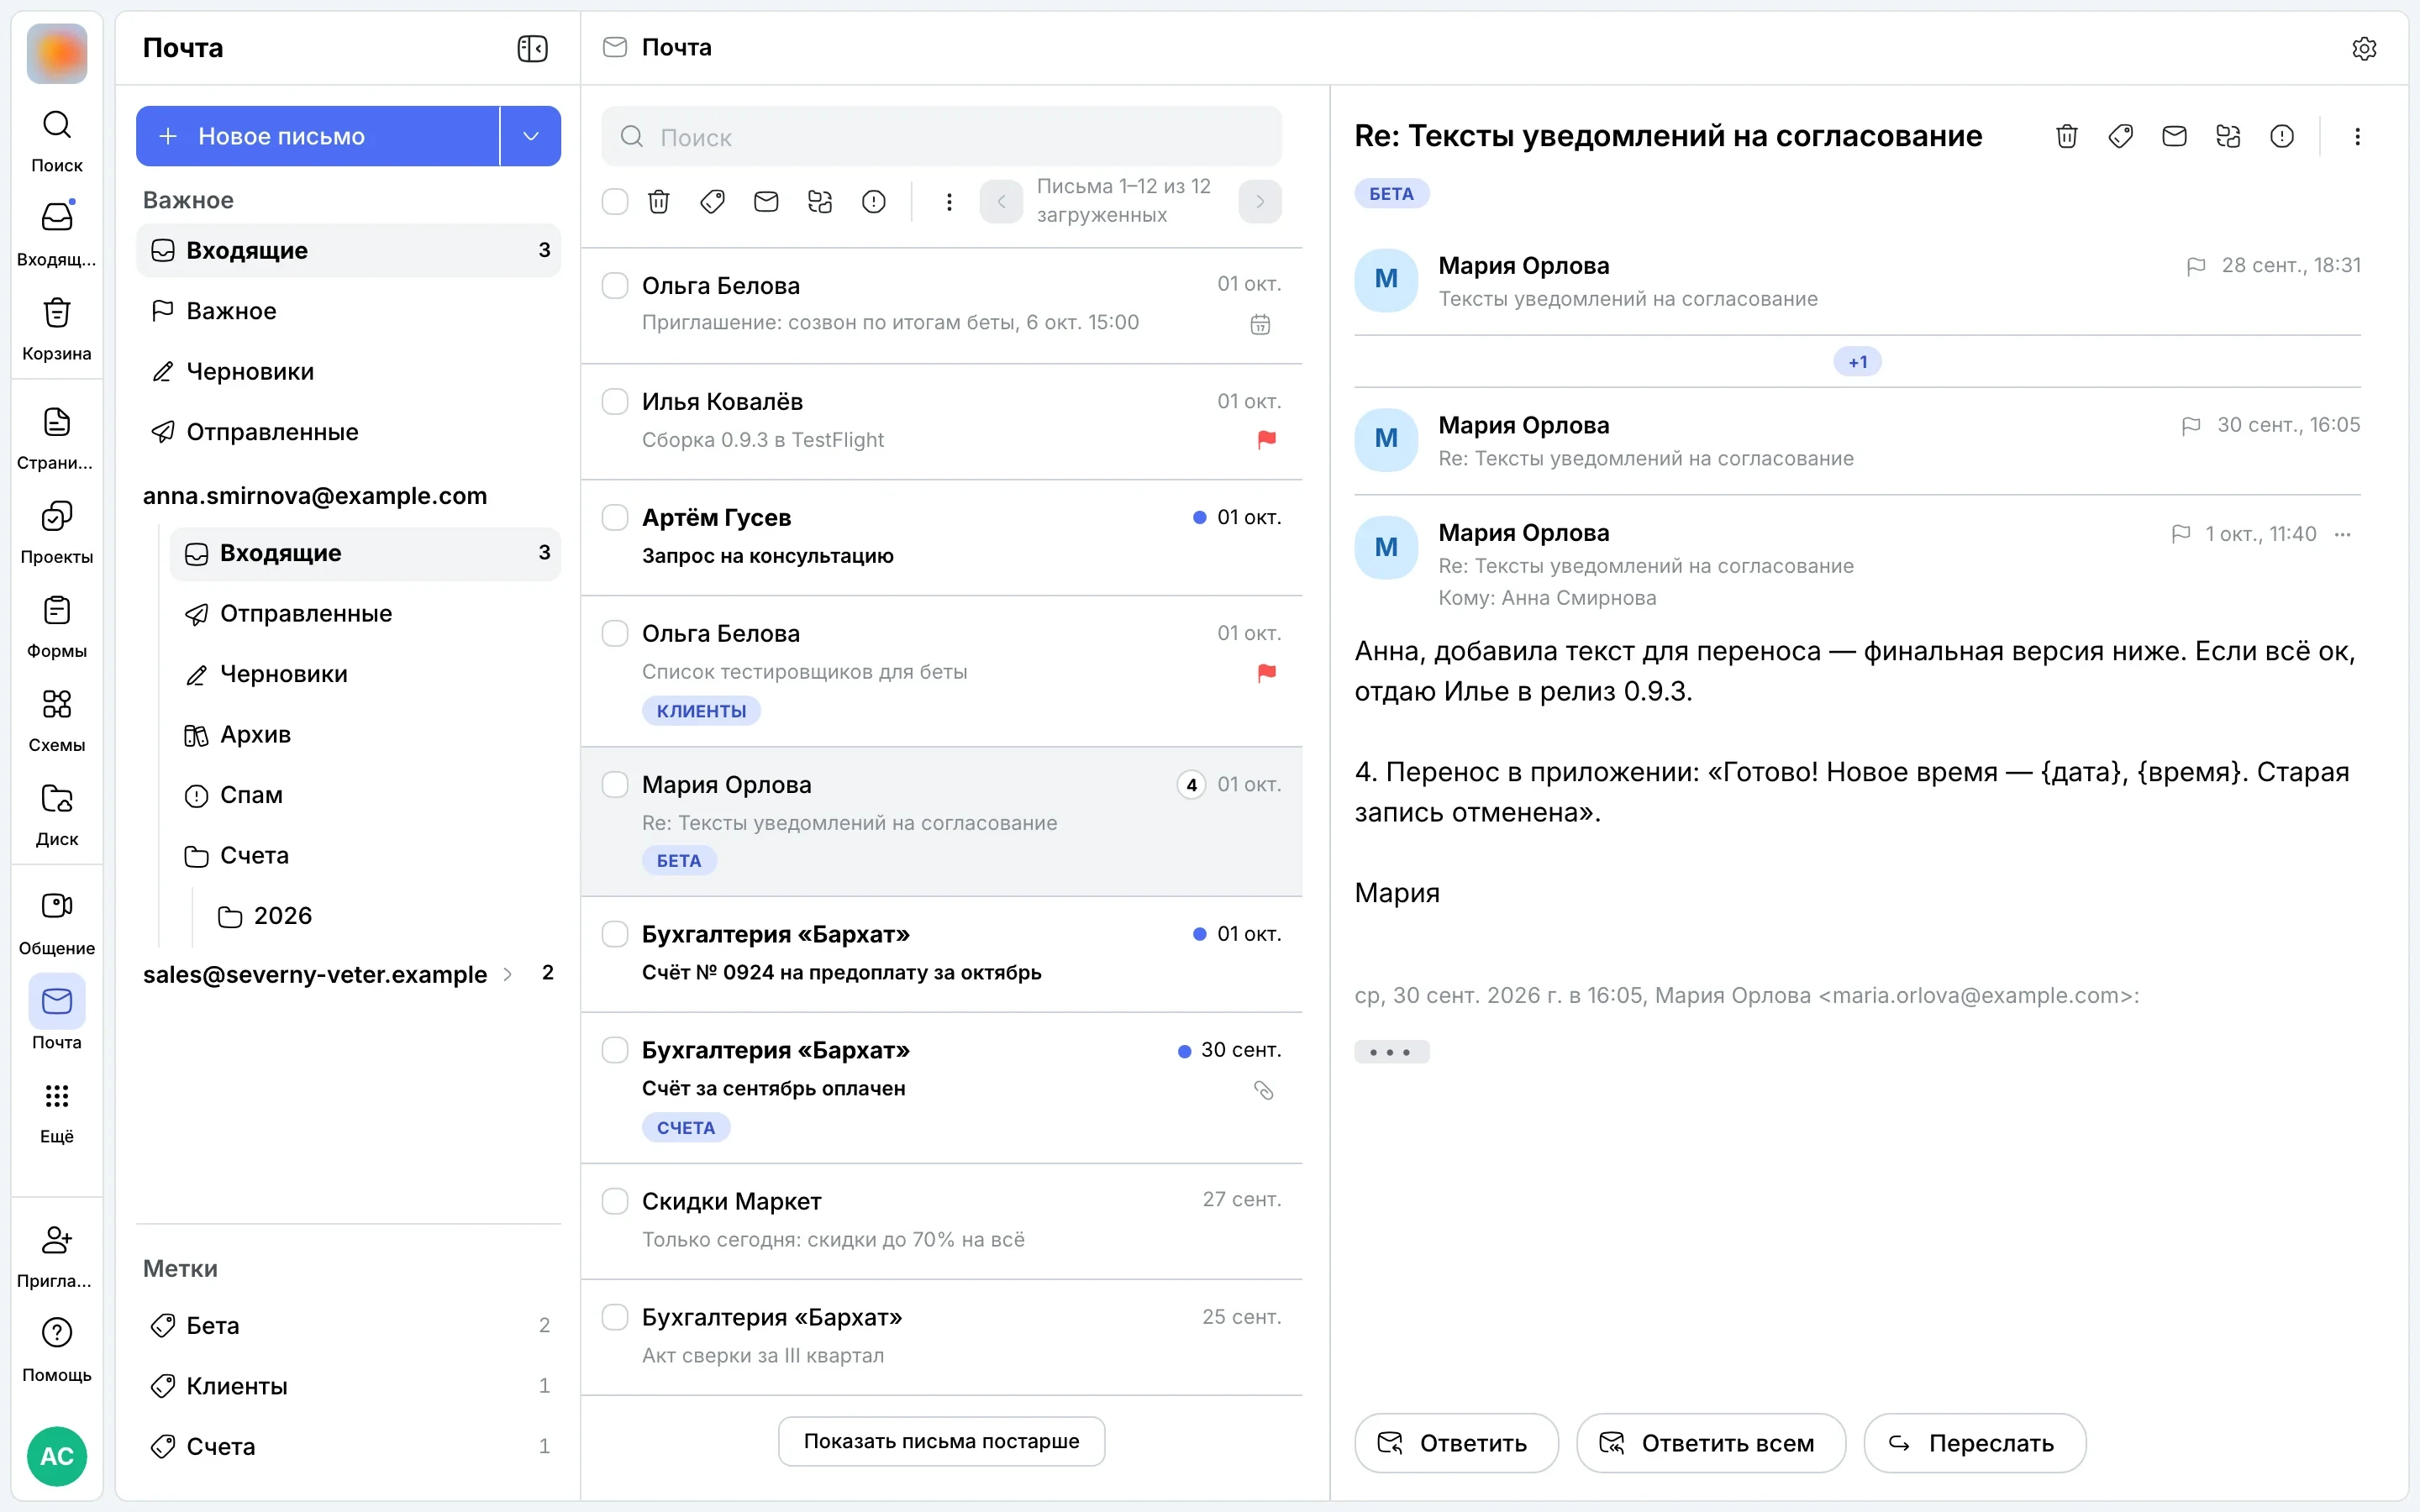Select Счёт № 0924 letter checkbox
The image size is (2420, 1512).
coord(615,933)
